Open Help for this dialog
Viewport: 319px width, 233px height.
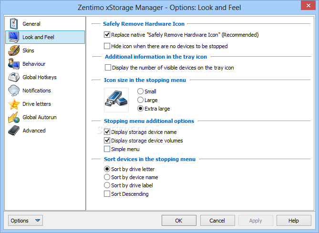pos(294,221)
